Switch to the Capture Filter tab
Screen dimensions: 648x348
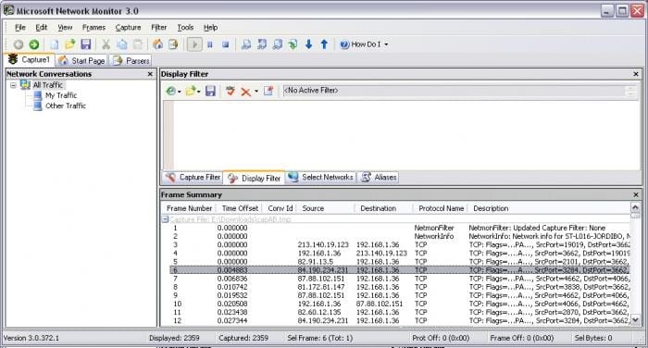pyautogui.click(x=193, y=178)
